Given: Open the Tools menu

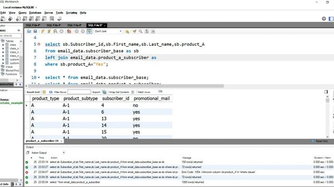Looking at the screenshot, I should [59, 12].
